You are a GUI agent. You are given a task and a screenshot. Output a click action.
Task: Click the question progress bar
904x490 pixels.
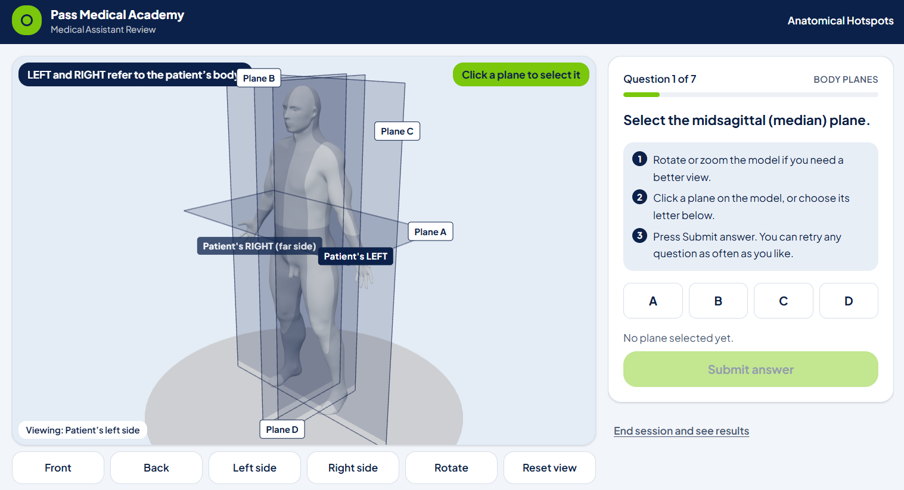tap(751, 95)
